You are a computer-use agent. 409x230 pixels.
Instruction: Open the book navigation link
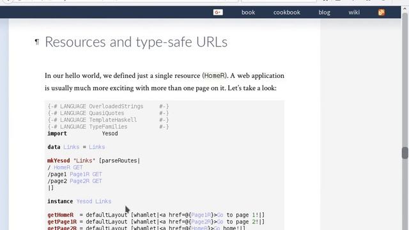248,12
